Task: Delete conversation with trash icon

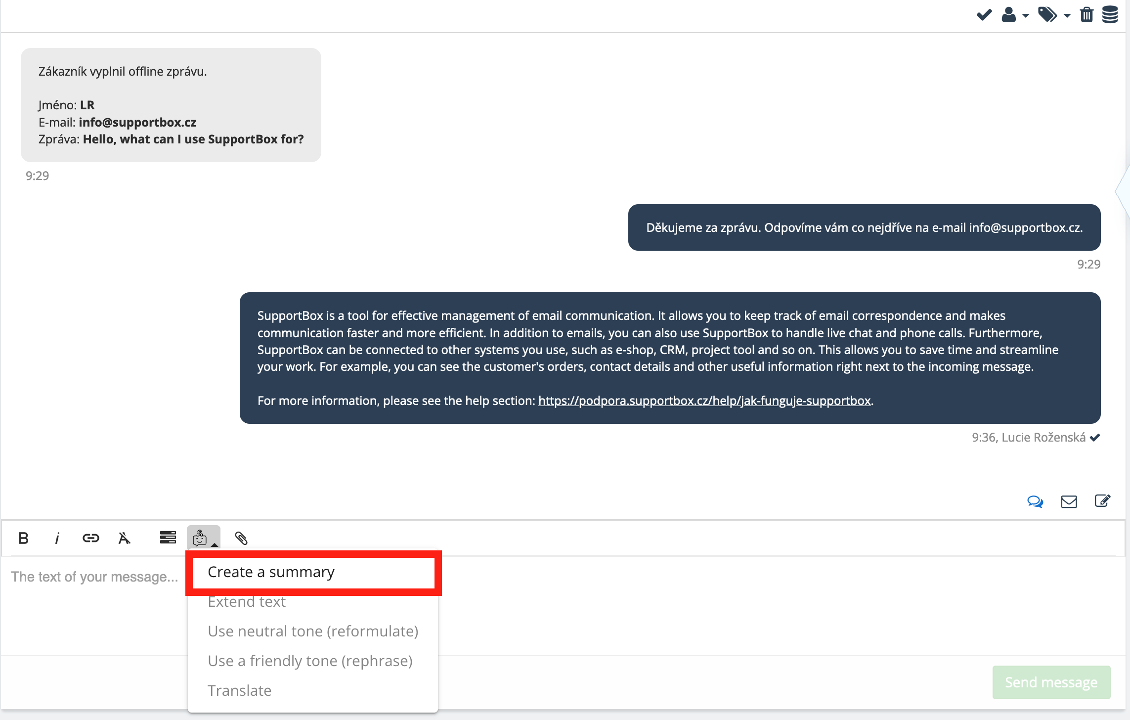Action: point(1087,15)
